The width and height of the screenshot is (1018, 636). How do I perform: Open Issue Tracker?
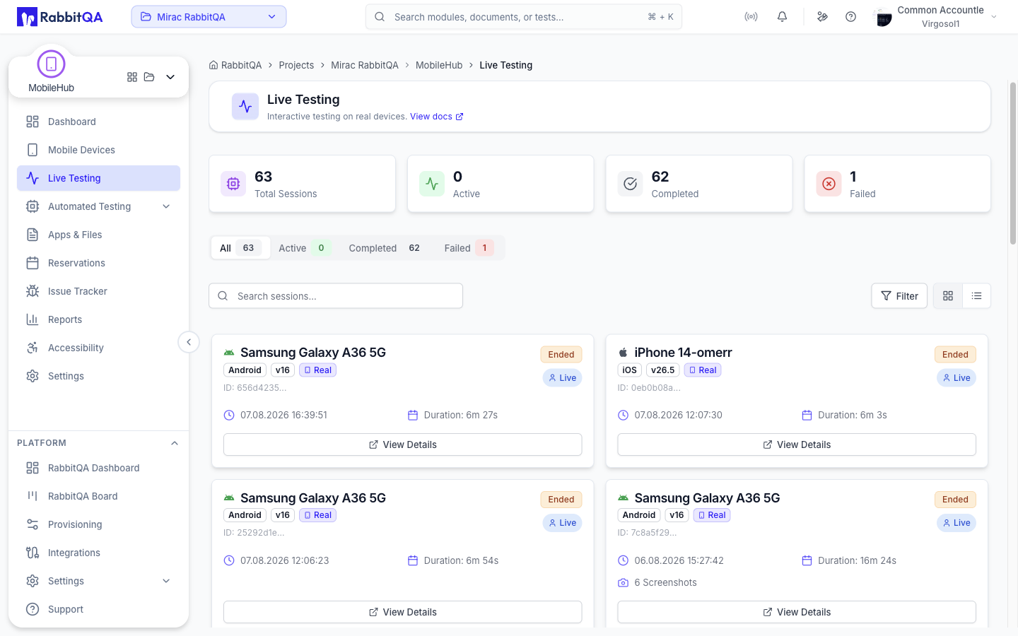[98, 291]
